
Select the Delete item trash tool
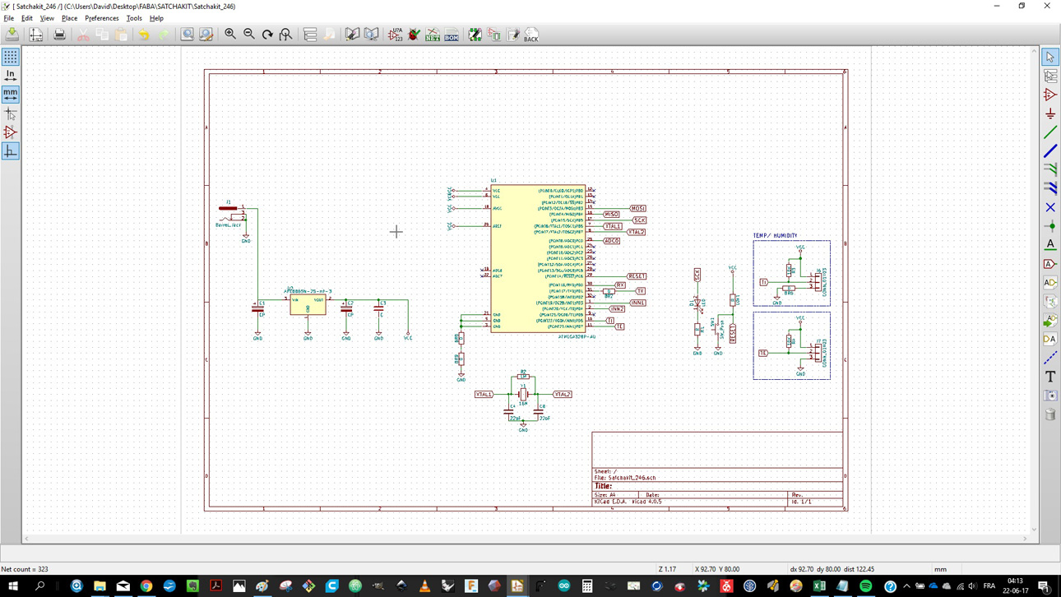1050,414
